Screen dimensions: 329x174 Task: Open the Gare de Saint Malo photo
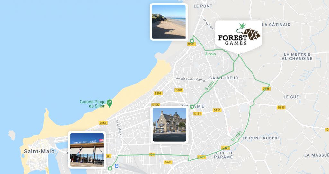tap(87, 150)
